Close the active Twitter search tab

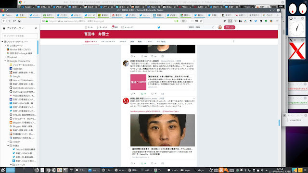pos(94,15)
